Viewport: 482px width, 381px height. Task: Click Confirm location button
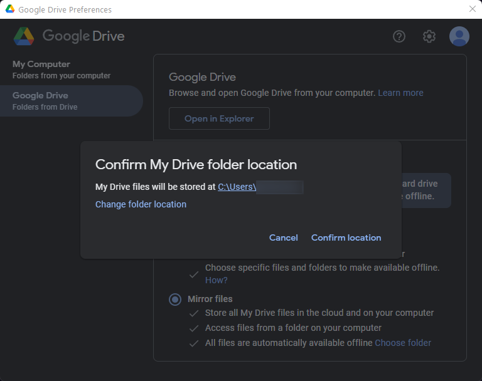346,237
